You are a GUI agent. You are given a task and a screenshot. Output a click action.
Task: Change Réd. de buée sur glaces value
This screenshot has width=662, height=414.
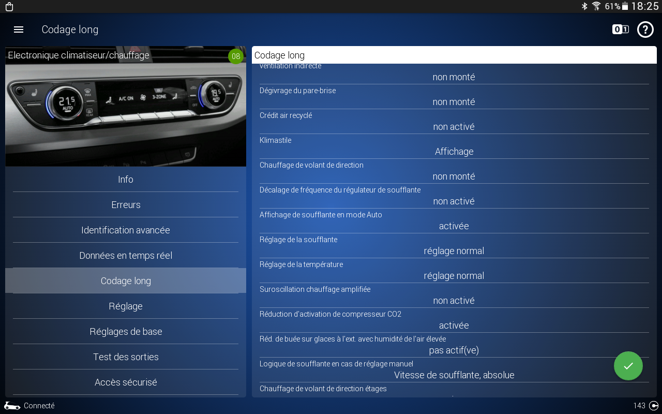click(x=454, y=350)
